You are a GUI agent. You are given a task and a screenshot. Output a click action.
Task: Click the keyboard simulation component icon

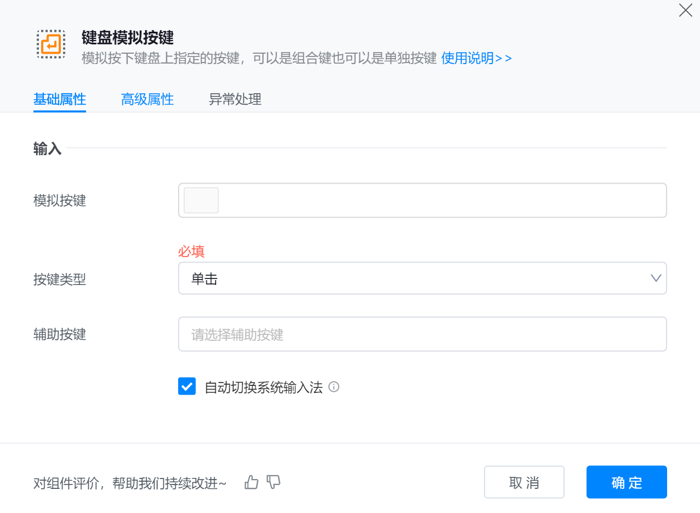click(x=51, y=44)
